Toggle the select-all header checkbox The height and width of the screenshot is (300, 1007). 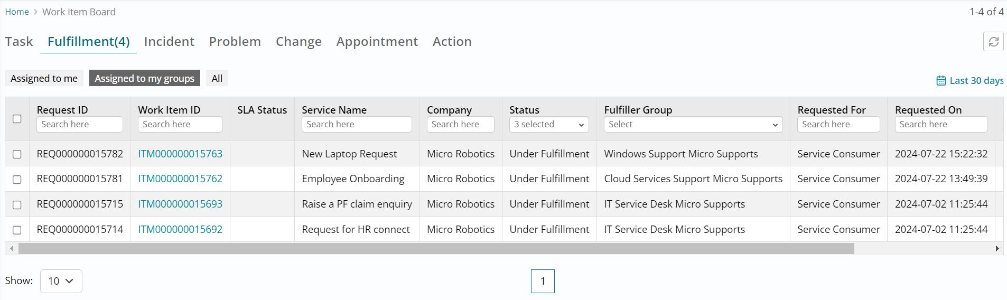pyautogui.click(x=17, y=119)
